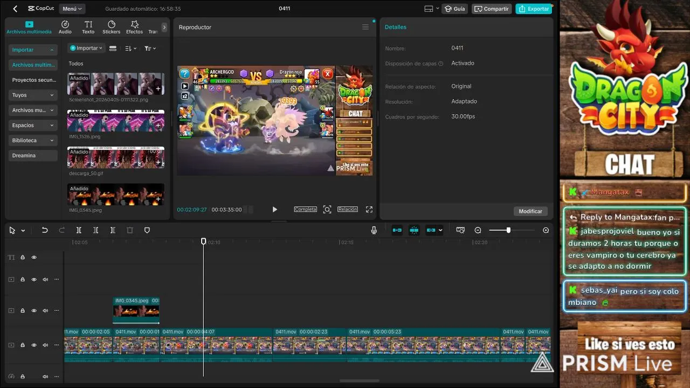Open the layout selector dropdown
The height and width of the screenshot is (388, 690).
(432, 9)
